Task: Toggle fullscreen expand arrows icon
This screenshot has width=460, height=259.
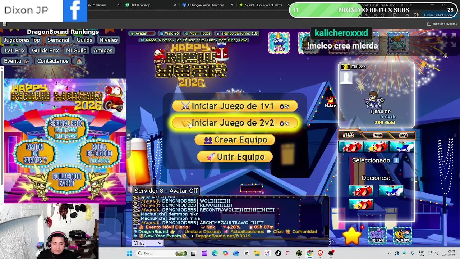Action: point(448,40)
